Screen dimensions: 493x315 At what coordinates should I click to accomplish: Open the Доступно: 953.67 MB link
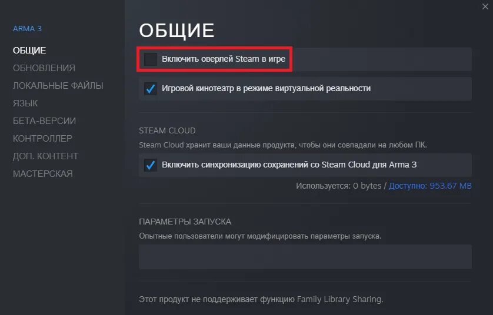point(430,186)
